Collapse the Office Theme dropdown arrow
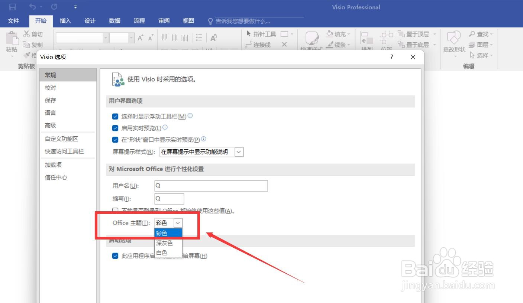The width and height of the screenshot is (523, 303). 178,223
